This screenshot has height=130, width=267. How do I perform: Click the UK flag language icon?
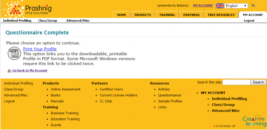[220, 6]
